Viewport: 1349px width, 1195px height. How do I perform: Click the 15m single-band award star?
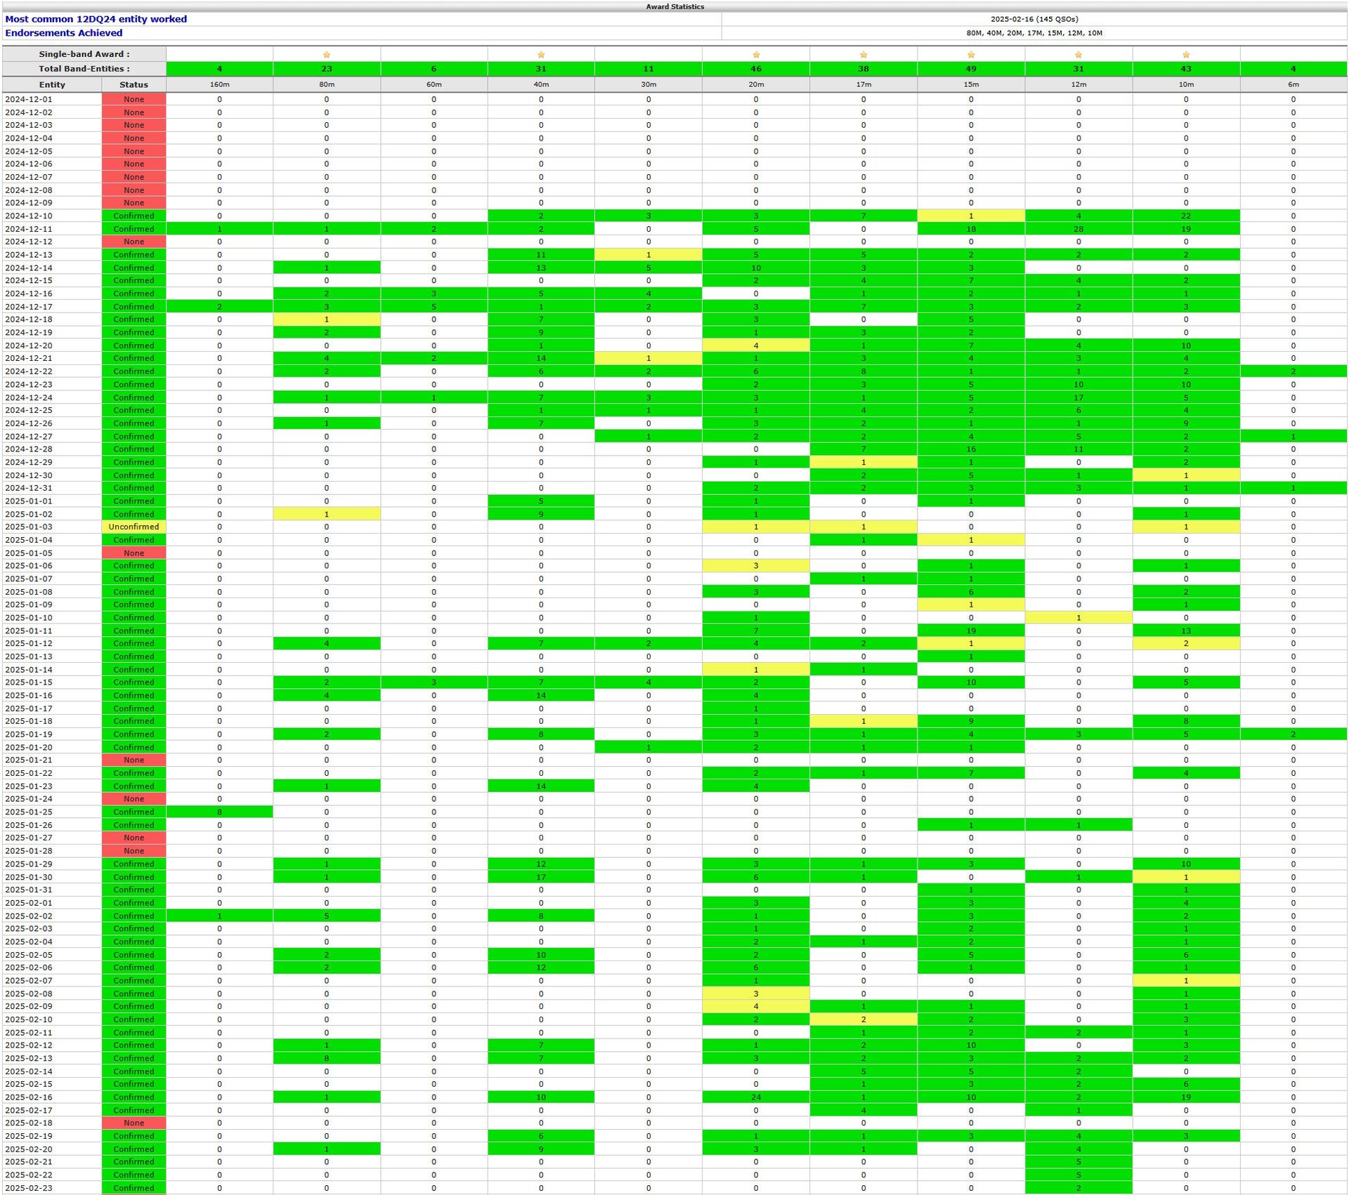[971, 55]
